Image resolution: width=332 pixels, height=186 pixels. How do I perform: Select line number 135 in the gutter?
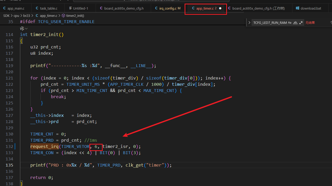tap(9, 165)
